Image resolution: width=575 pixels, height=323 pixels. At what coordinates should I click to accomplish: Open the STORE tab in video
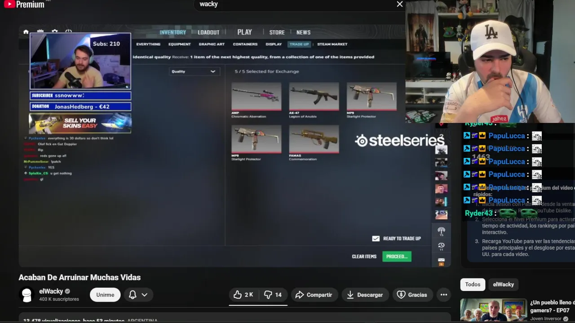pos(277,32)
